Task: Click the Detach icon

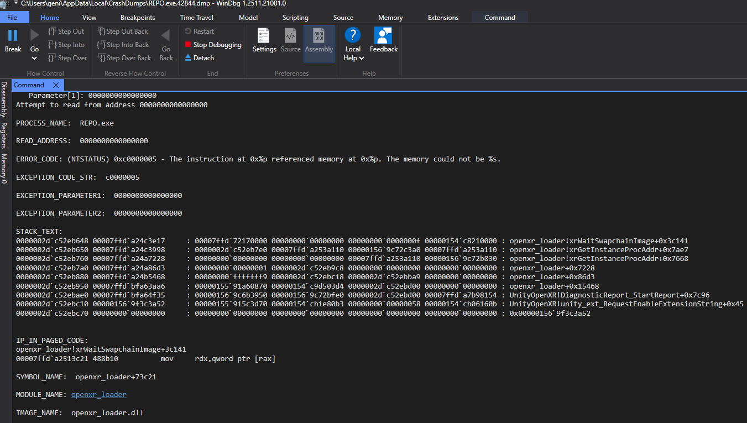Action: [189, 58]
